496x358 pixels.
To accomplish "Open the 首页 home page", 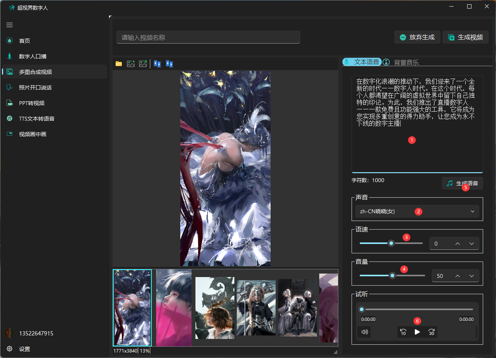I will coord(55,41).
